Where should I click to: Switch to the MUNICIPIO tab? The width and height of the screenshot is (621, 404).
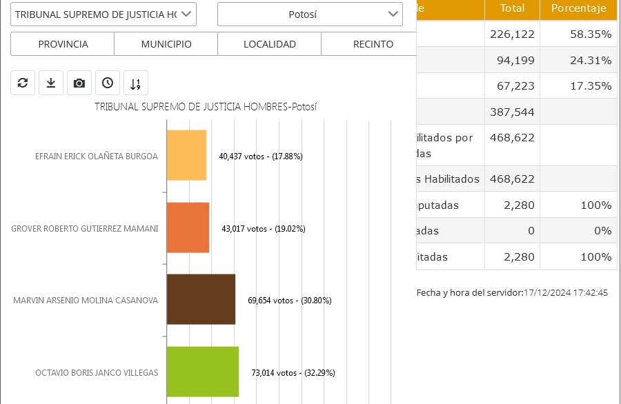pyautogui.click(x=166, y=44)
